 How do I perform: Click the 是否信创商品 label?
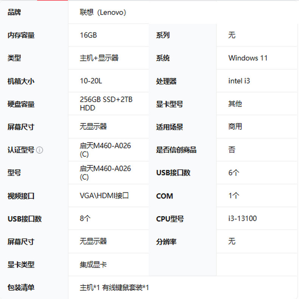tap(176, 150)
